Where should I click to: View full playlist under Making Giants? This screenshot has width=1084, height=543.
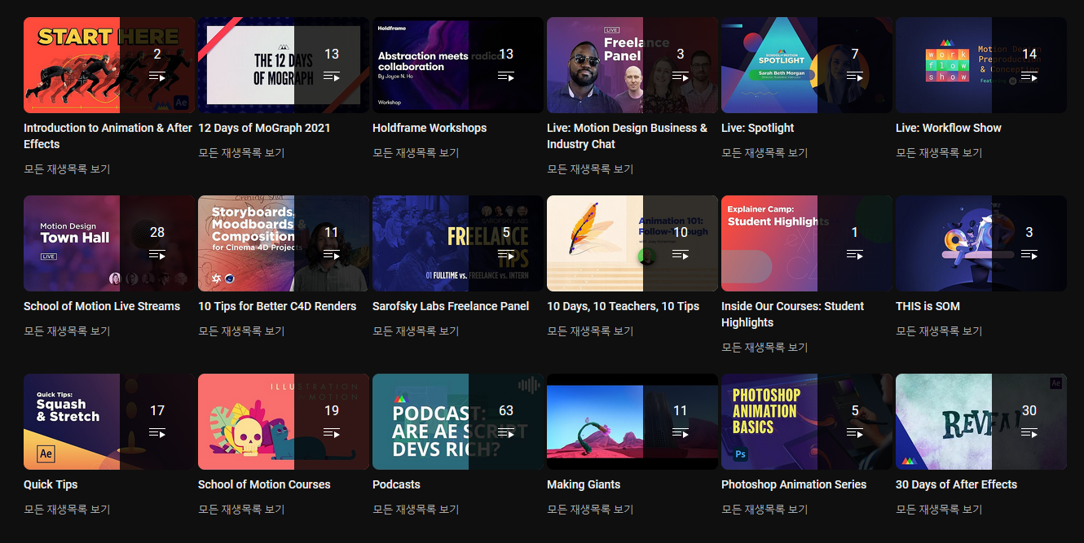[590, 510]
